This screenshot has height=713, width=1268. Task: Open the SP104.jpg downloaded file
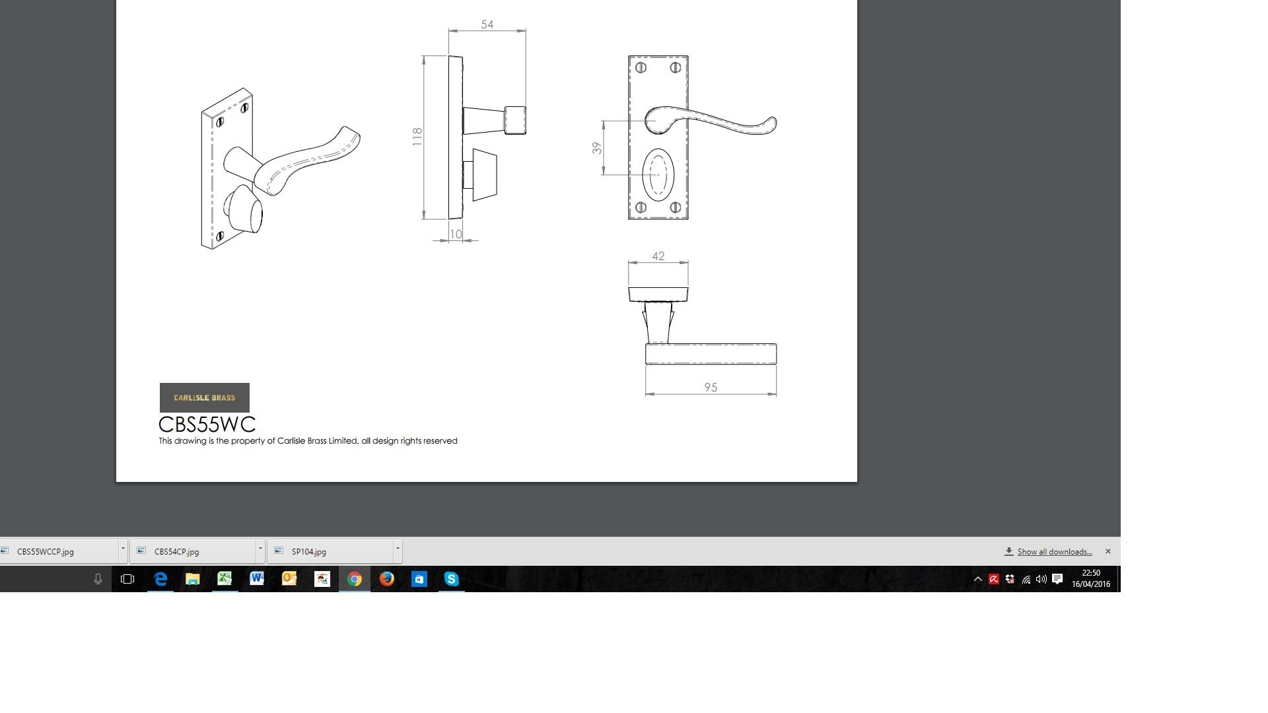pyautogui.click(x=309, y=551)
